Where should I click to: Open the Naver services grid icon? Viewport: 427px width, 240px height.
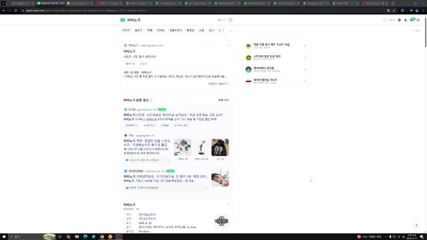[418, 20]
